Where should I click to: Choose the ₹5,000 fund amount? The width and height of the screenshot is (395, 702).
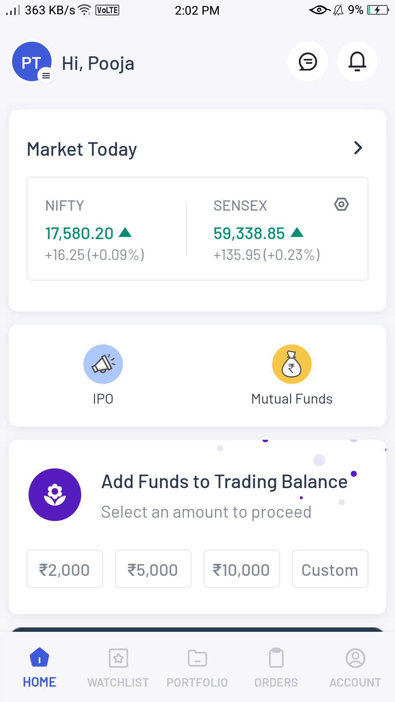click(153, 569)
